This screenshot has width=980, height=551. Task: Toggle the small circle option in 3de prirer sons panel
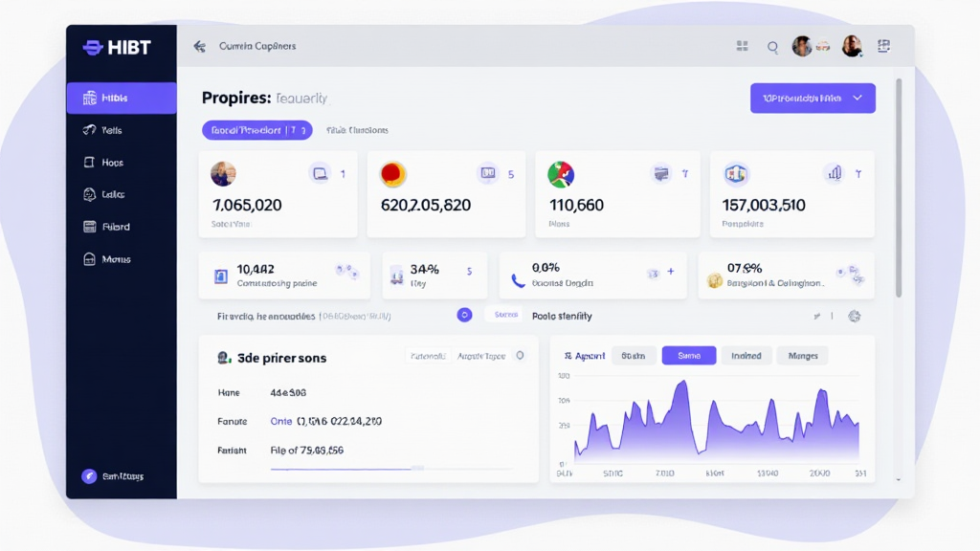pyautogui.click(x=520, y=355)
